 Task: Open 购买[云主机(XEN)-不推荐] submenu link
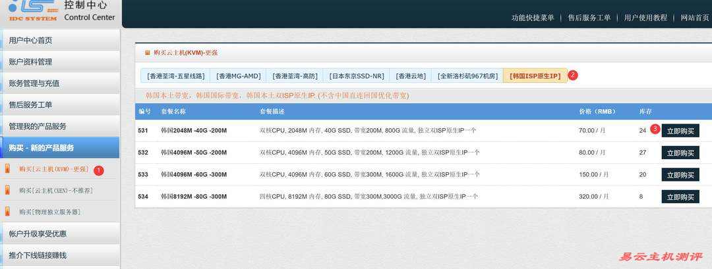point(56,191)
